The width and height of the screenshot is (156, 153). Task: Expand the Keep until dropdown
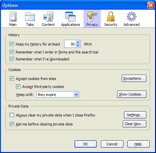tap(58, 95)
